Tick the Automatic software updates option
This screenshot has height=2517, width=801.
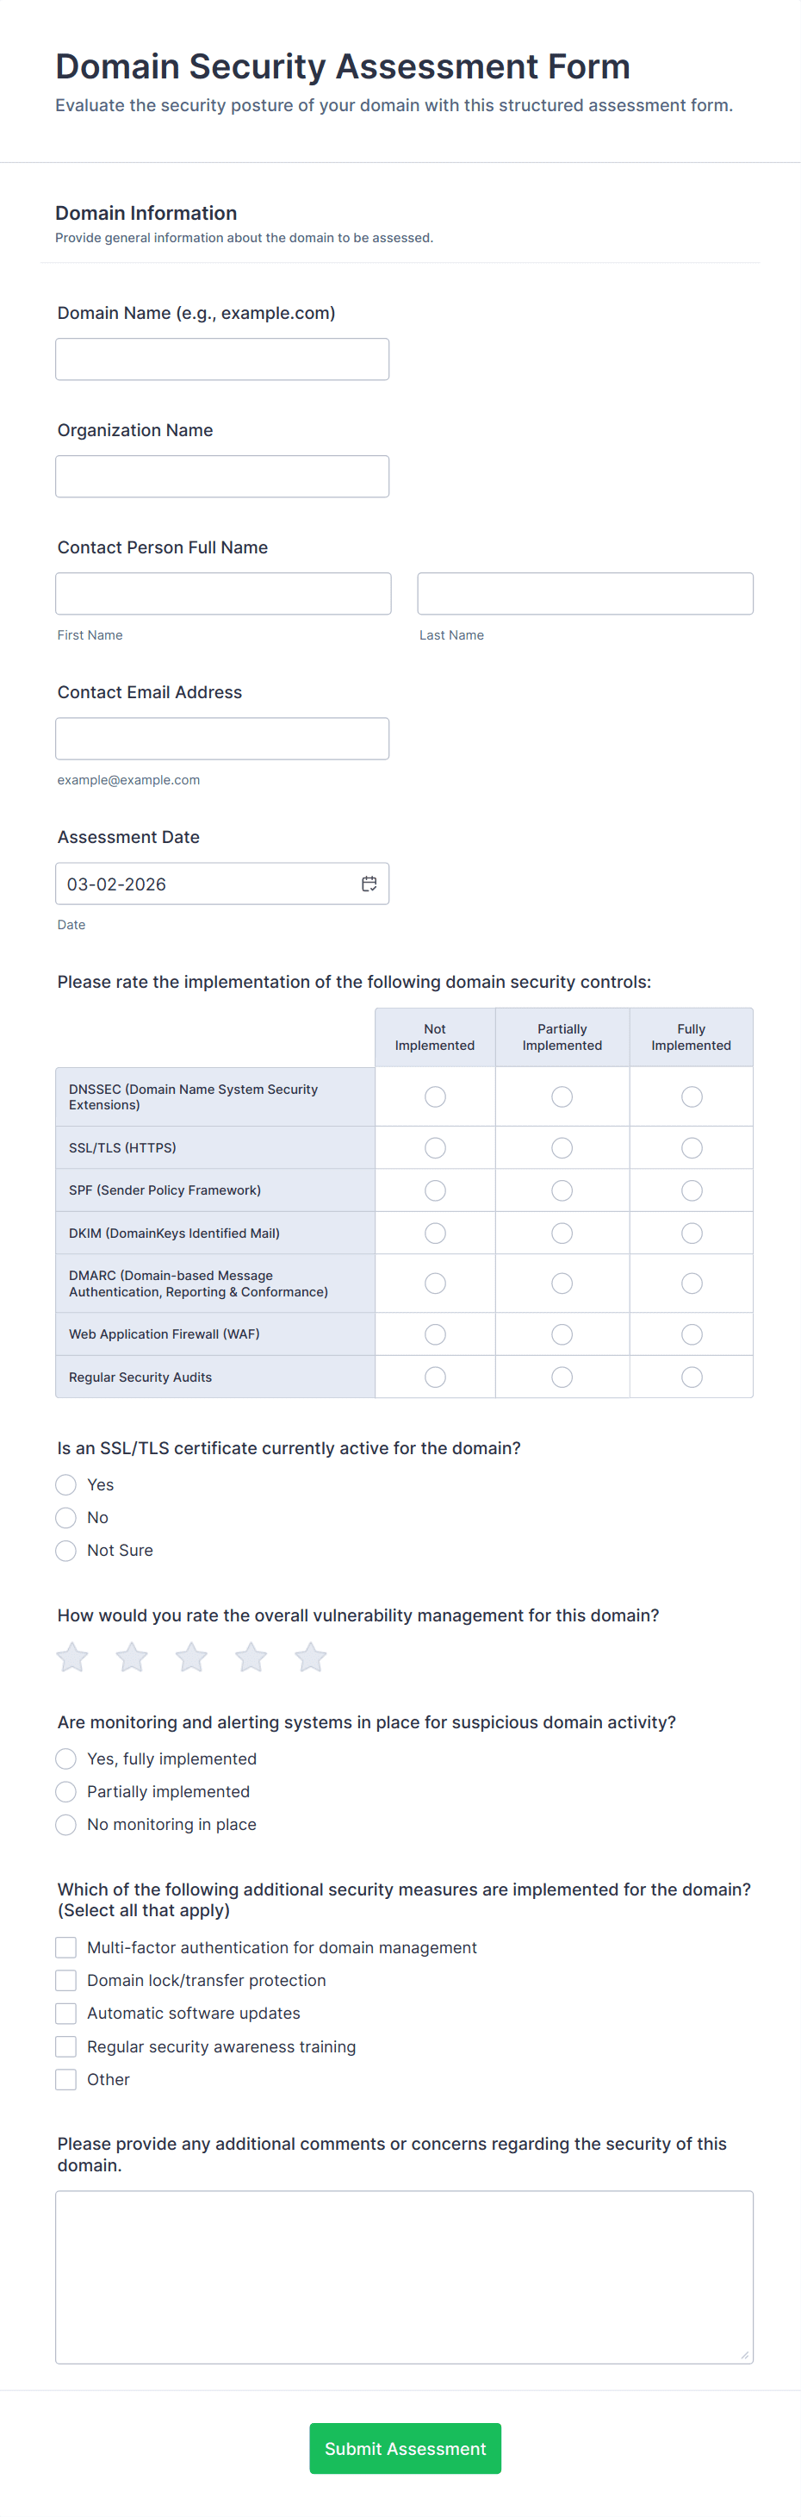pos(66,2013)
